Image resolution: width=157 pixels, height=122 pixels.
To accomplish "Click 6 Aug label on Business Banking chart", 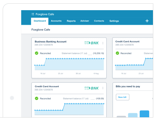I will tap(96, 74).
